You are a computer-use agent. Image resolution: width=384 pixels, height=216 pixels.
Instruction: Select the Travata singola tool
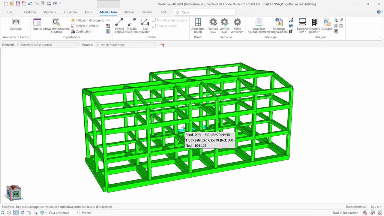(x=119, y=26)
